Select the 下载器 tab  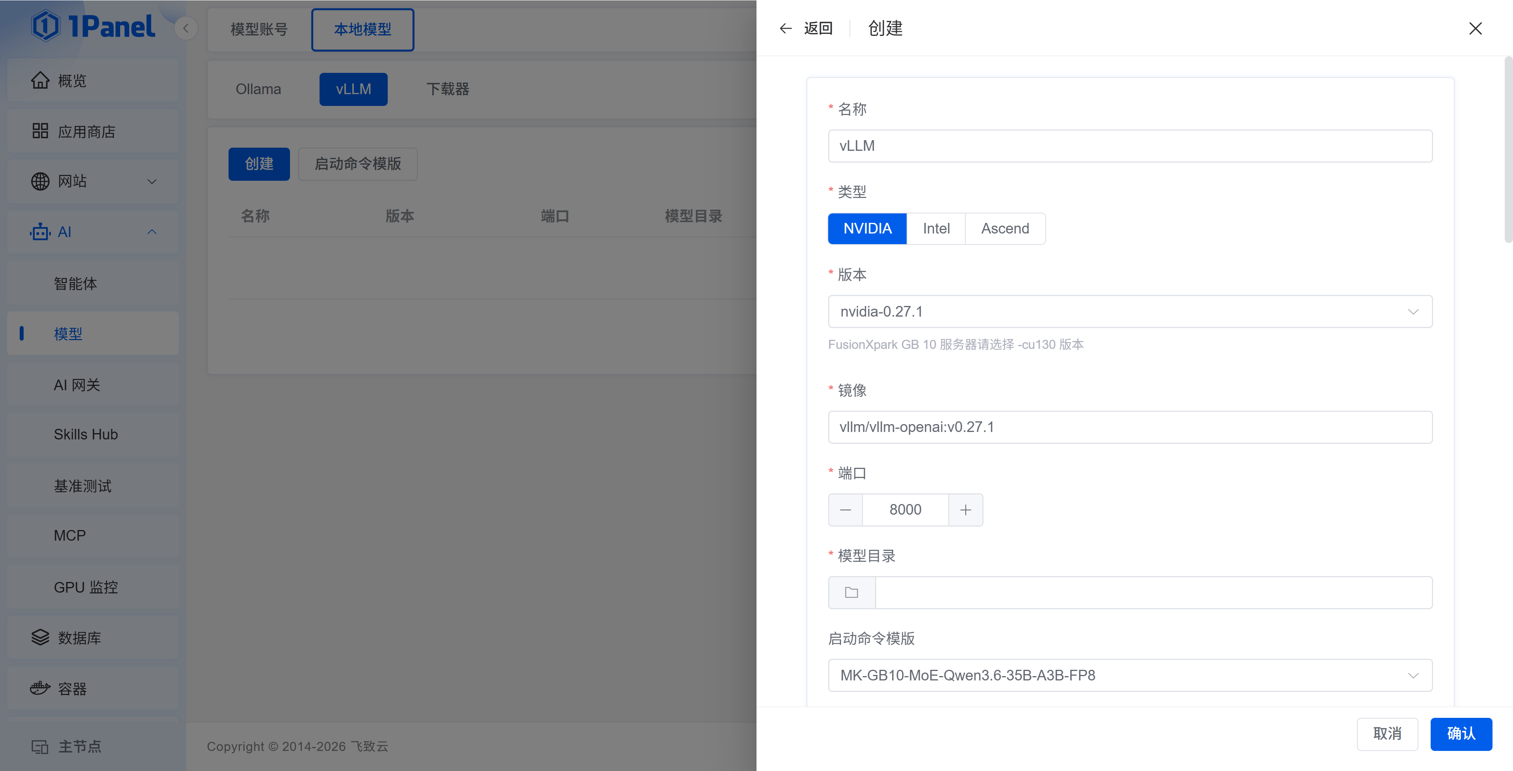pyautogui.click(x=448, y=89)
